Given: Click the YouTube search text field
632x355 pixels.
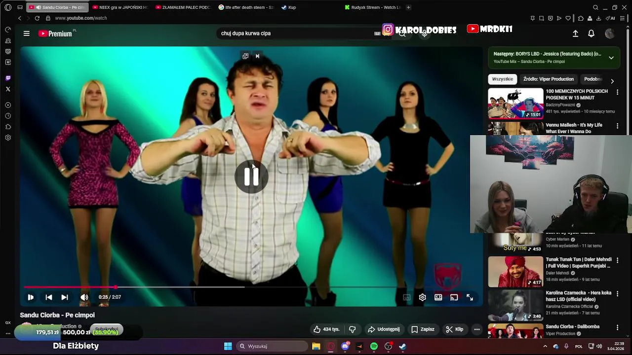Looking at the screenshot, I should click(296, 33).
